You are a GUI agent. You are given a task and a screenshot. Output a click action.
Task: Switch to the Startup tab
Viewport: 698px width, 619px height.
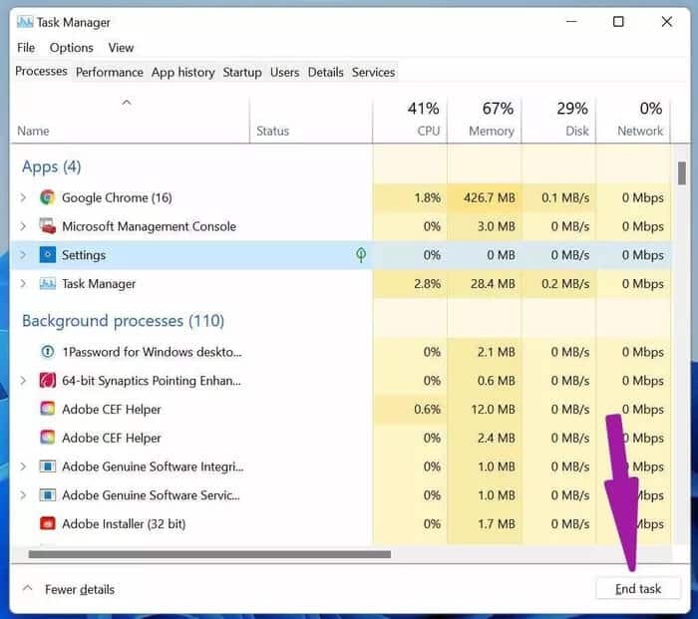[x=242, y=72]
